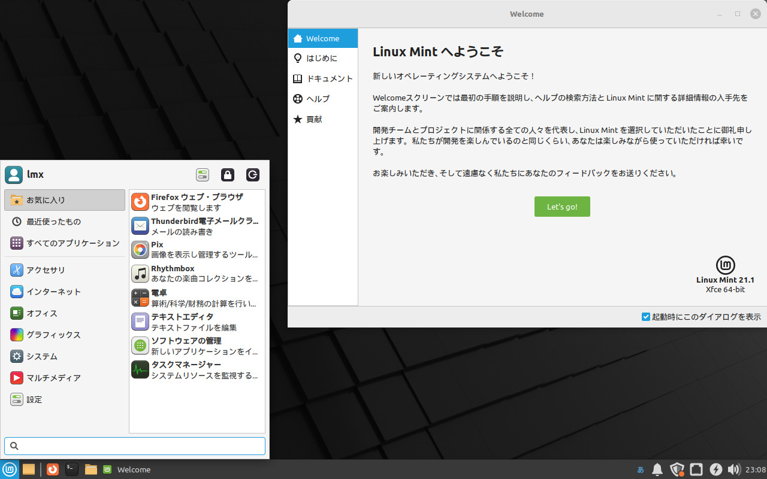Click the application search field
Image resolution: width=767 pixels, height=479 pixels.
pyautogui.click(x=135, y=445)
